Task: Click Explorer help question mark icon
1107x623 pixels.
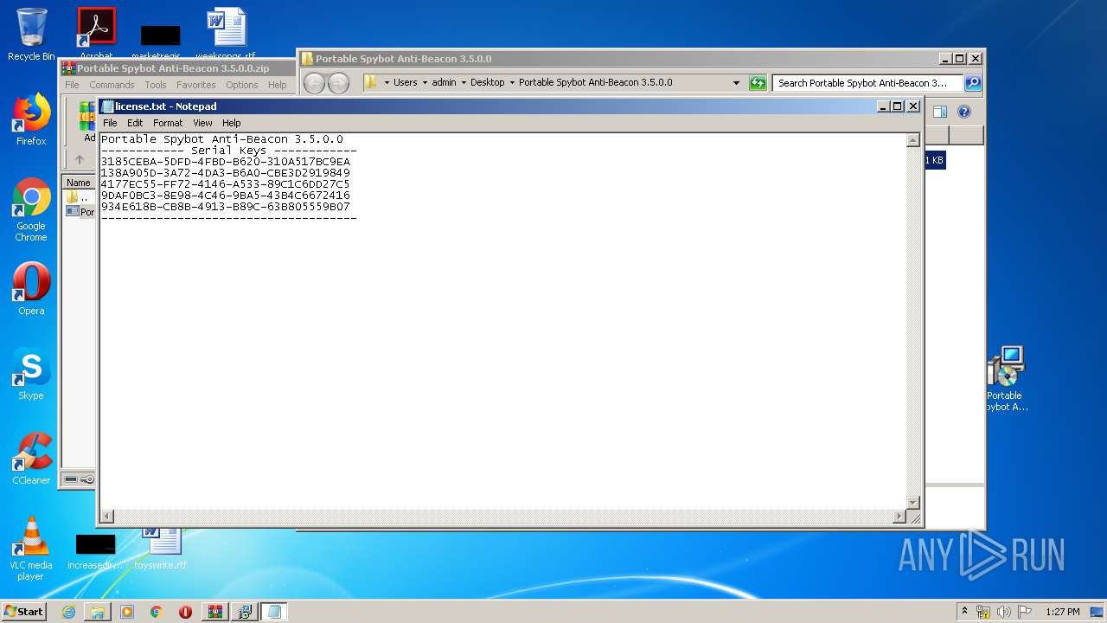Action: pyautogui.click(x=964, y=112)
